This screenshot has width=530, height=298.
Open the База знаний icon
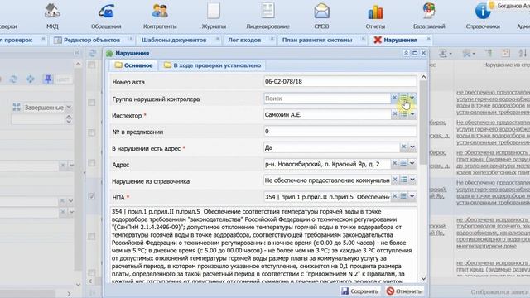(x=429, y=11)
